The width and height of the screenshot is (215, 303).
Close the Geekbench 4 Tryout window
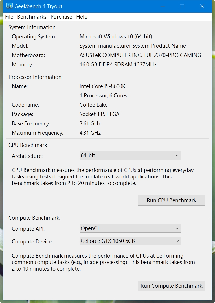(x=202, y=6)
